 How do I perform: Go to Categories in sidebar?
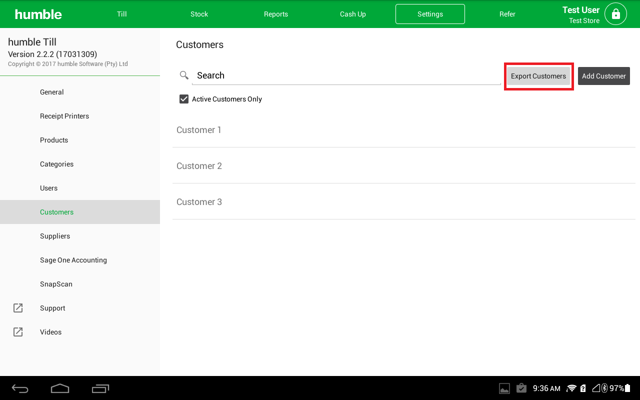[x=80, y=164]
